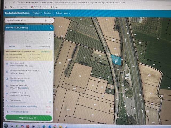Open info icon for Perceeloppervlakte row
171x128 pixels.
tap(50, 72)
